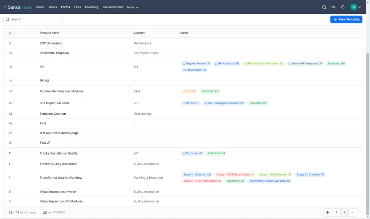Open the 25 per page dropdown
This screenshot has width=370, height=219.
tap(47, 212)
